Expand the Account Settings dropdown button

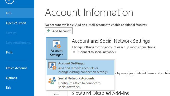[x=57, y=48]
